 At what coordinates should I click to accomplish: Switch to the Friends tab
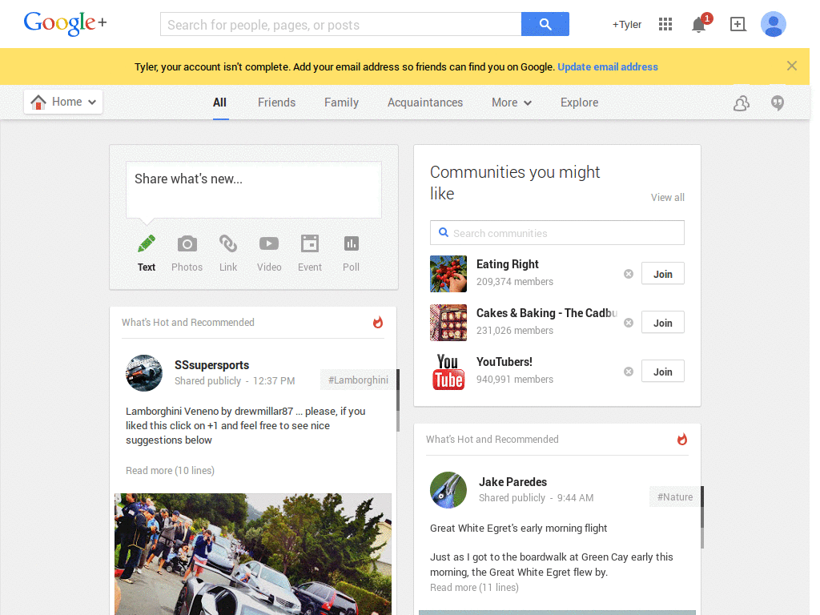(x=276, y=102)
